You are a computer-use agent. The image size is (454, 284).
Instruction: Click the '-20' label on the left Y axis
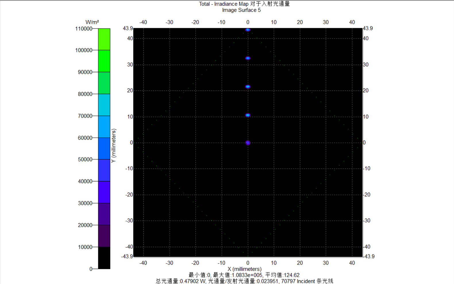tap(129, 195)
